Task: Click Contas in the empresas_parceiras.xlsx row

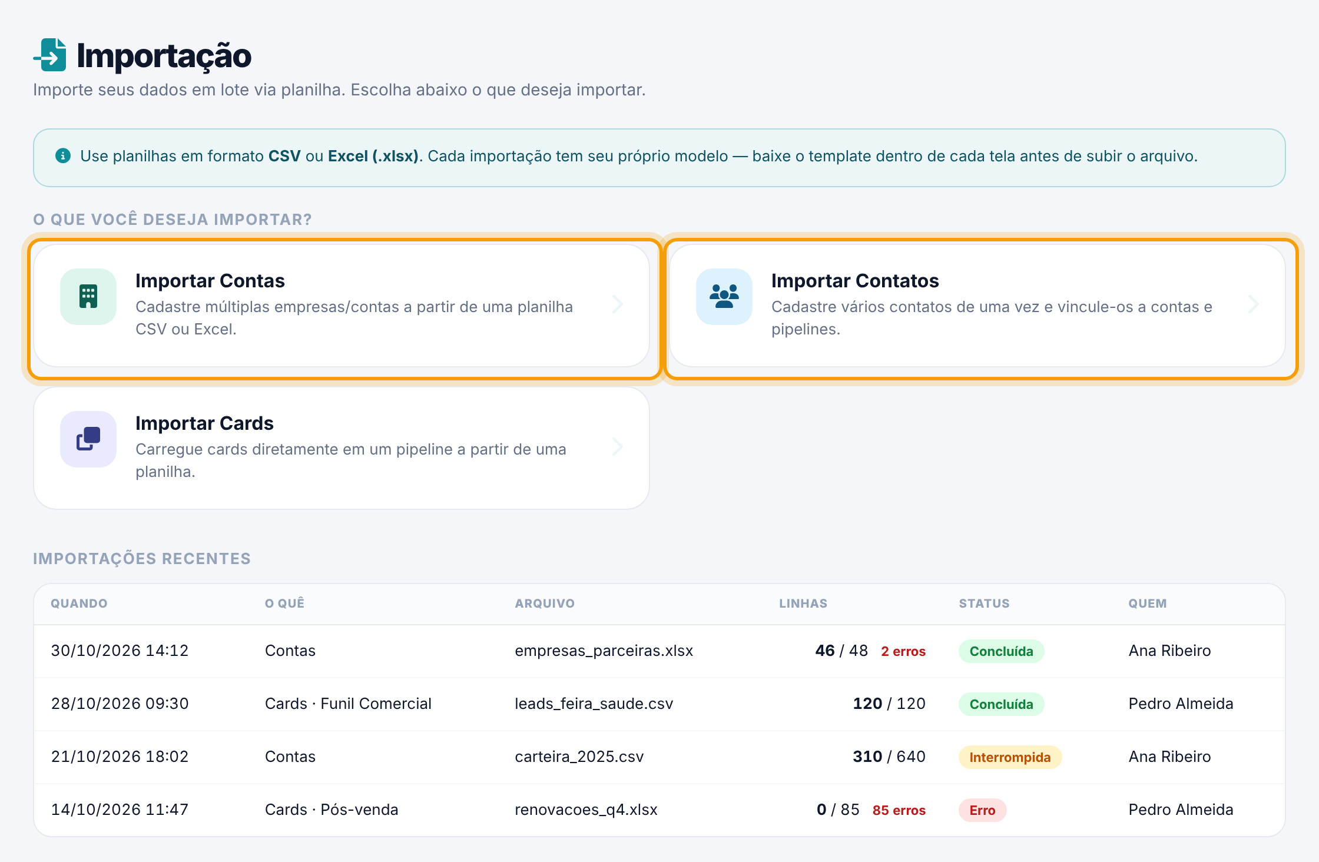Action: (290, 651)
